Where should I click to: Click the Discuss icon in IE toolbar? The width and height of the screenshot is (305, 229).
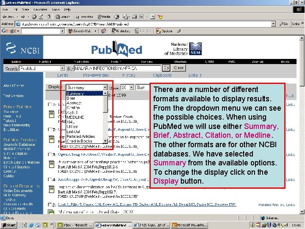click(x=152, y=17)
